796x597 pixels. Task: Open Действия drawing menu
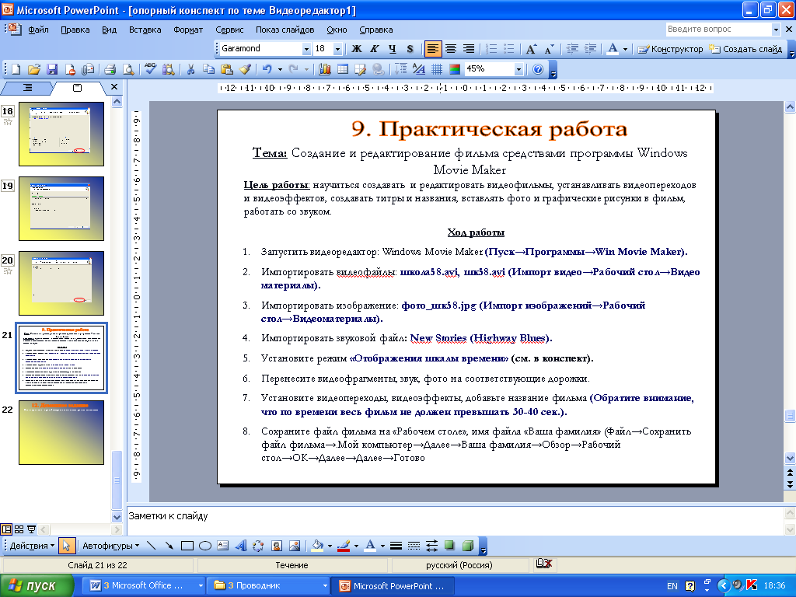click(x=32, y=546)
